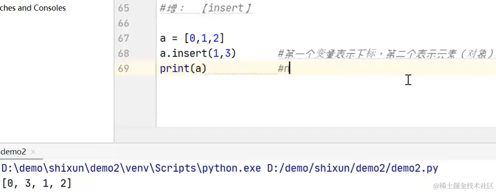Click line number 66 in gutter
This screenshot has width=496, height=192.
123,23
